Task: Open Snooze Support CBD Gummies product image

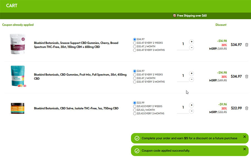Action: tap(18, 44)
